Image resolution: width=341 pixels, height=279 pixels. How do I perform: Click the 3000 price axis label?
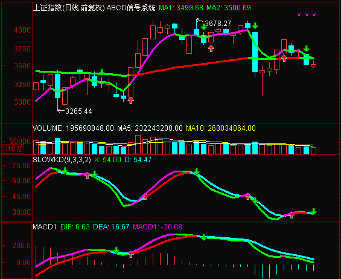(22, 102)
